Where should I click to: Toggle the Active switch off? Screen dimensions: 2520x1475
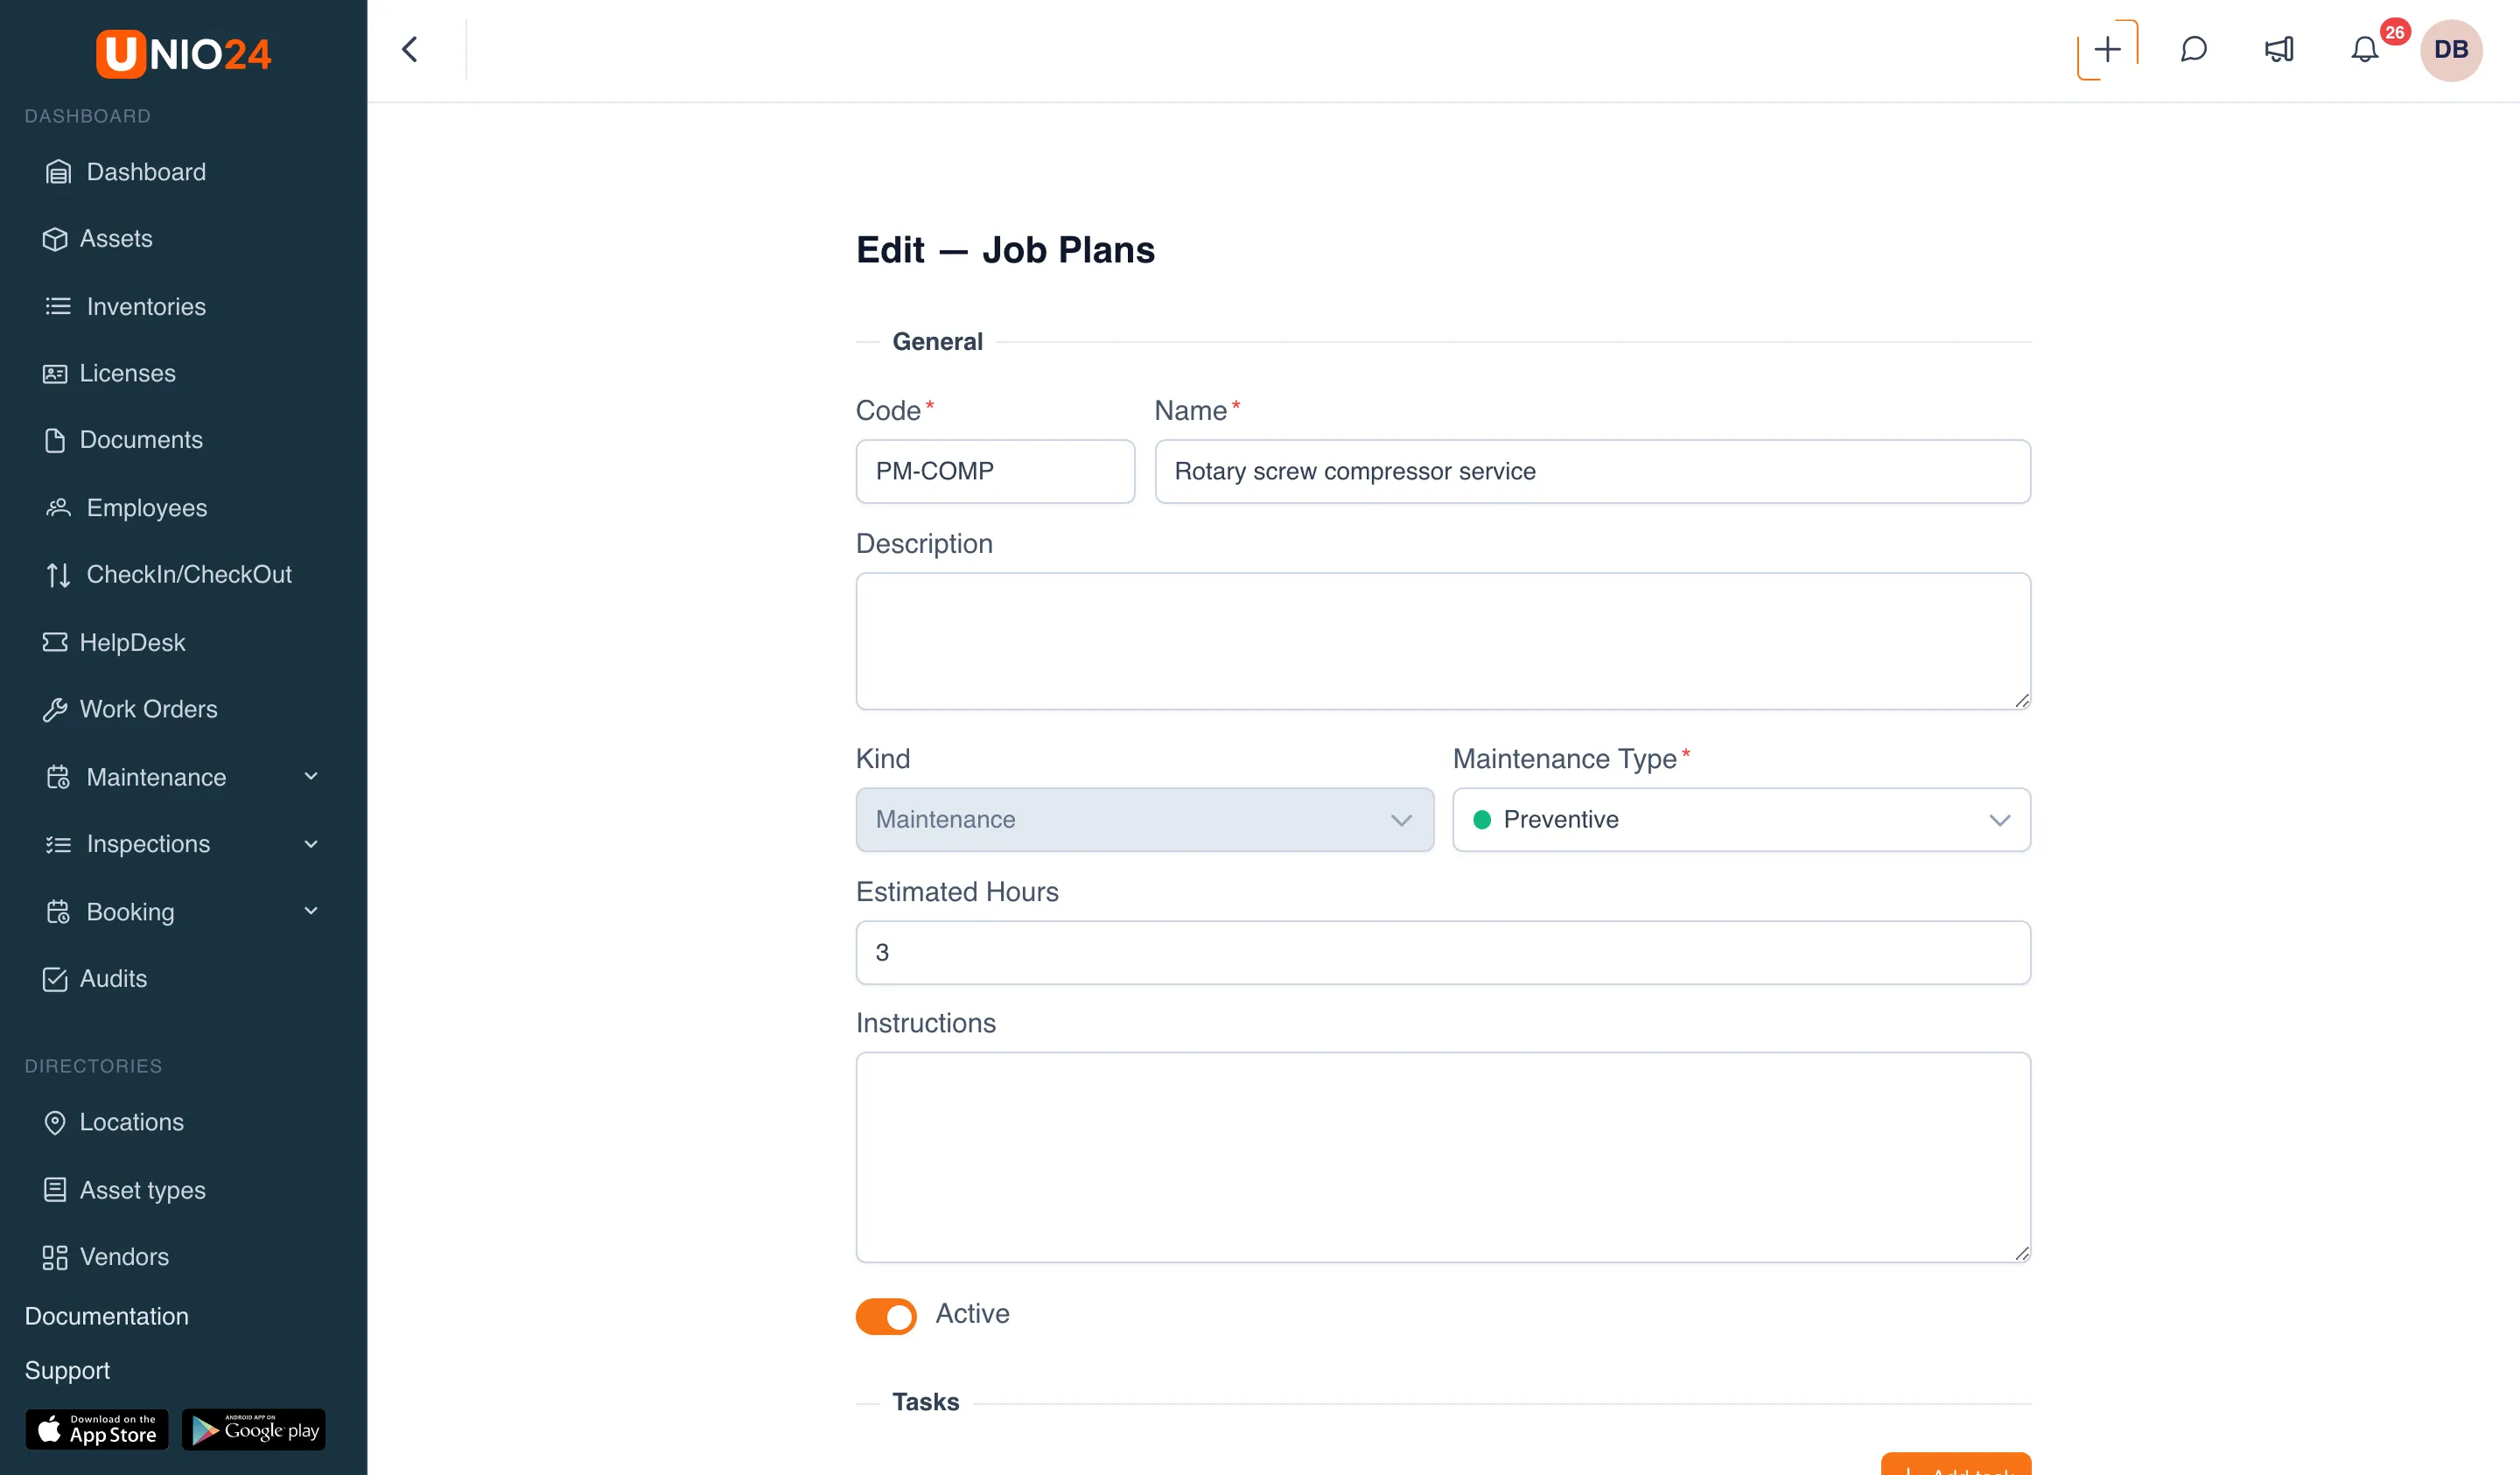[x=885, y=1315]
